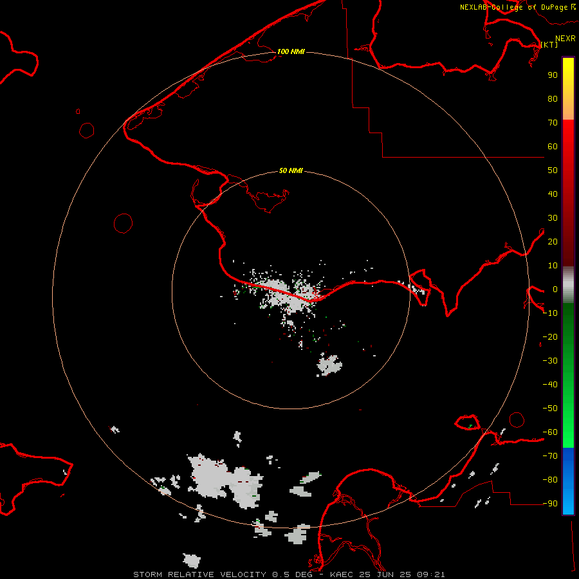This screenshot has height=579, width=579.
Task: Click the -40 value on velocity scale
Action: click(x=550, y=385)
